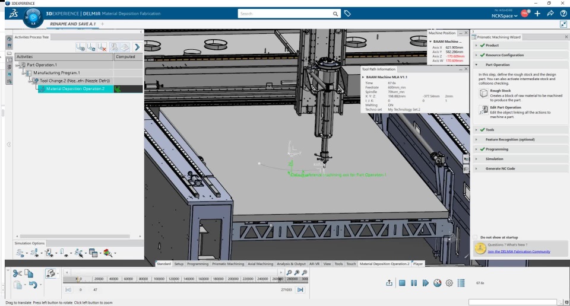Click the copy icon in bottom toolbar
This screenshot has width=570, height=306.
tap(28, 273)
